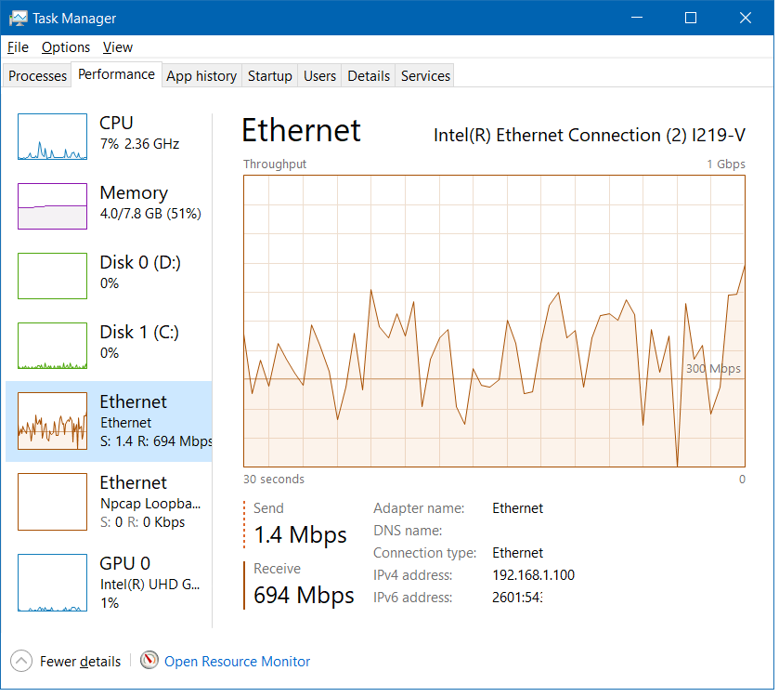Screen dimensions: 779x697
Task: Click the DNS name label
Action: [x=408, y=531]
